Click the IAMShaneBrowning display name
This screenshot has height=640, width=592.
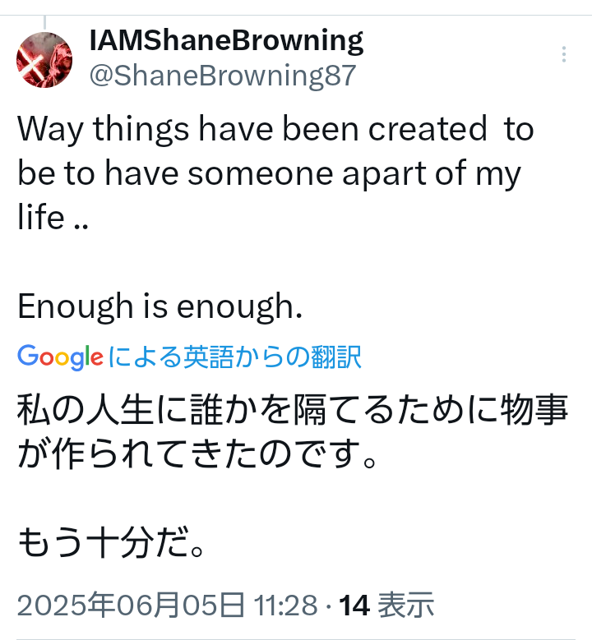[225, 39]
